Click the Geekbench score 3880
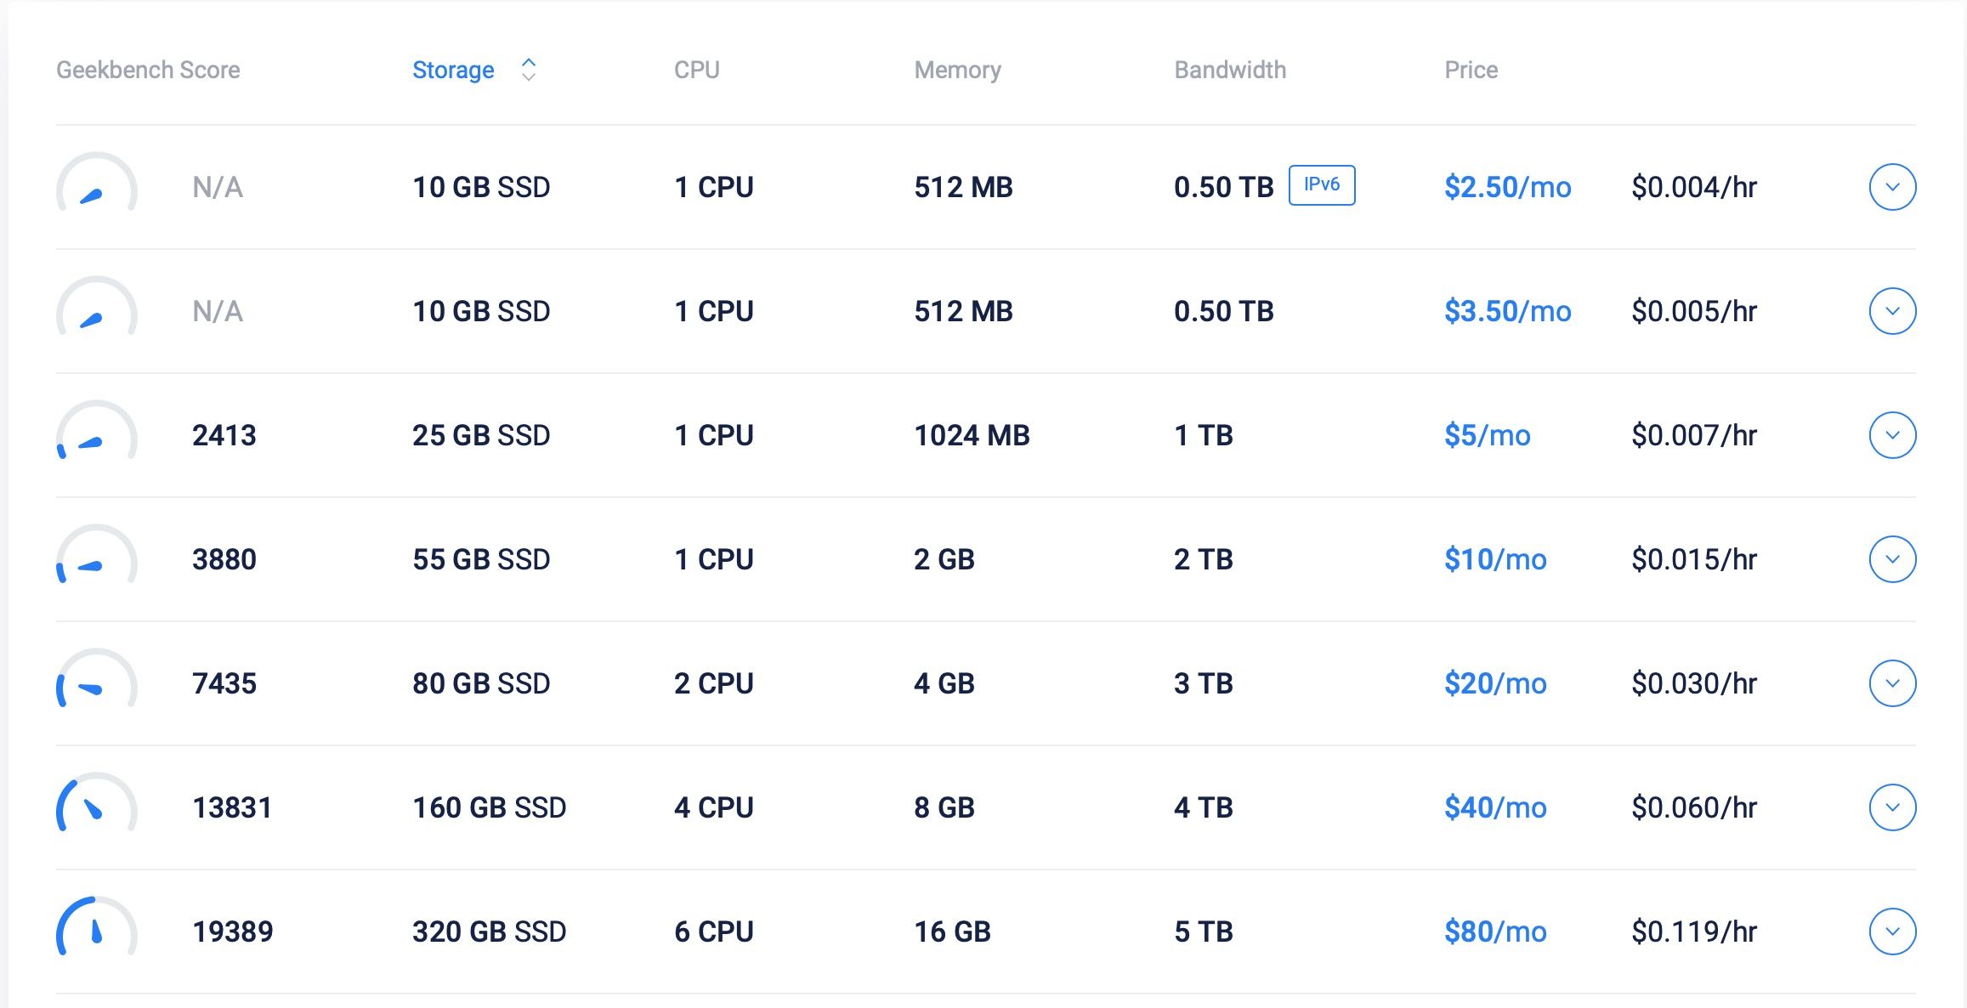1967x1008 pixels. 224,559
